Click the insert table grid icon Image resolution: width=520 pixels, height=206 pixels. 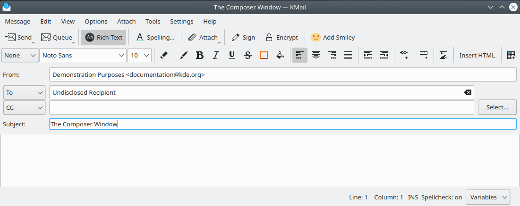[511, 55]
